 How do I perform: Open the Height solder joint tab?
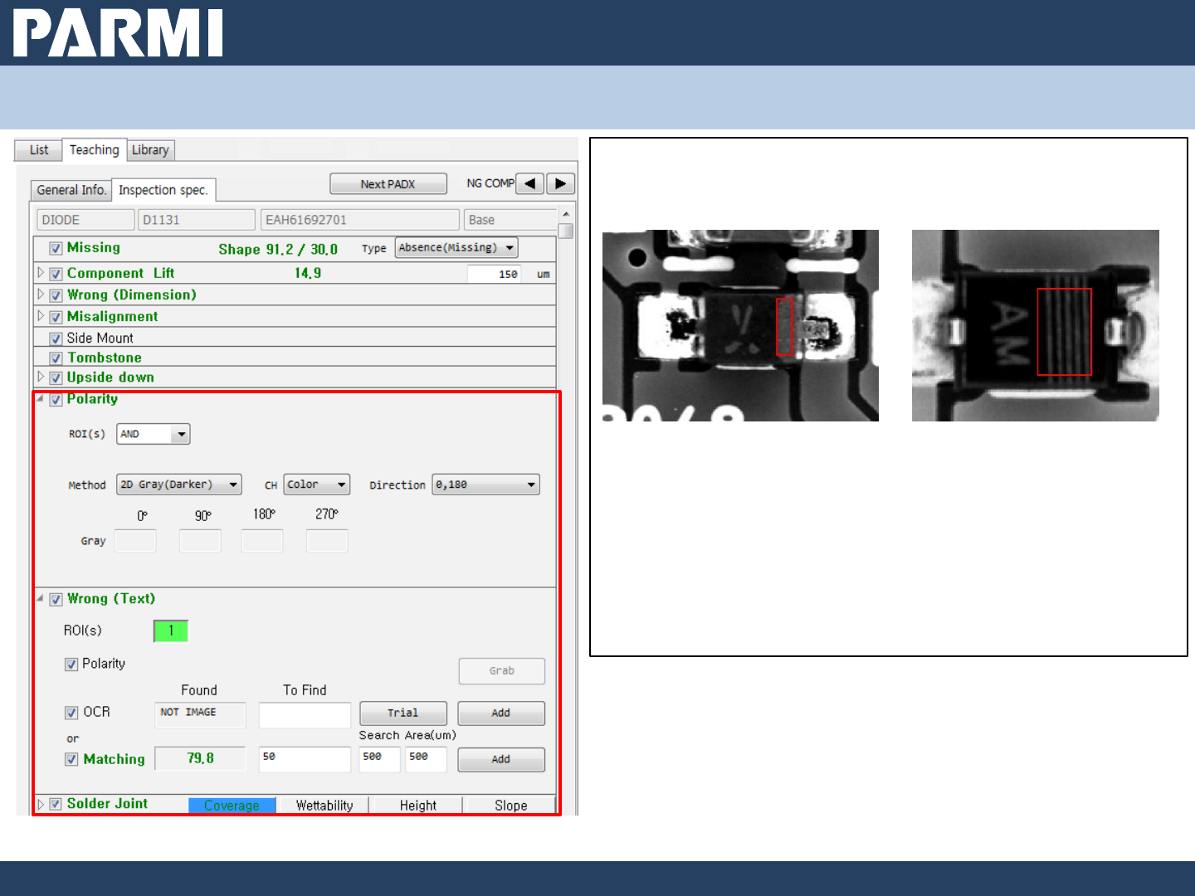pos(418,806)
